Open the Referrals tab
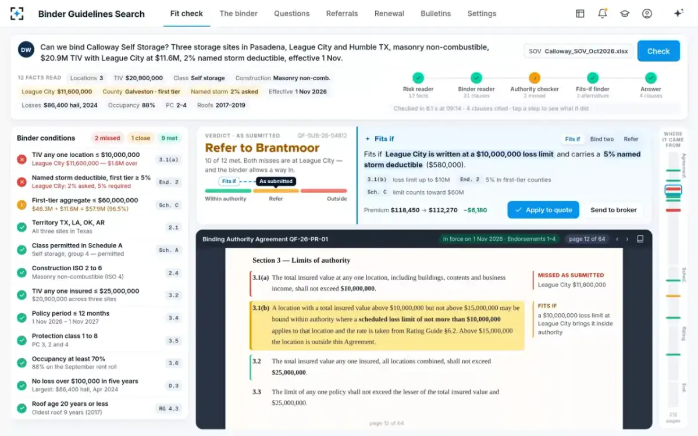The image size is (698, 436). click(342, 13)
